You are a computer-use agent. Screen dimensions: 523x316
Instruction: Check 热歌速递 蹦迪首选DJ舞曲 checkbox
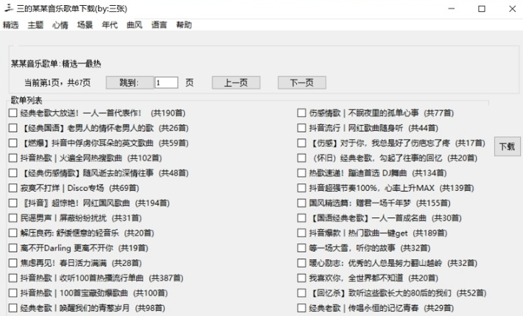[x=301, y=173]
